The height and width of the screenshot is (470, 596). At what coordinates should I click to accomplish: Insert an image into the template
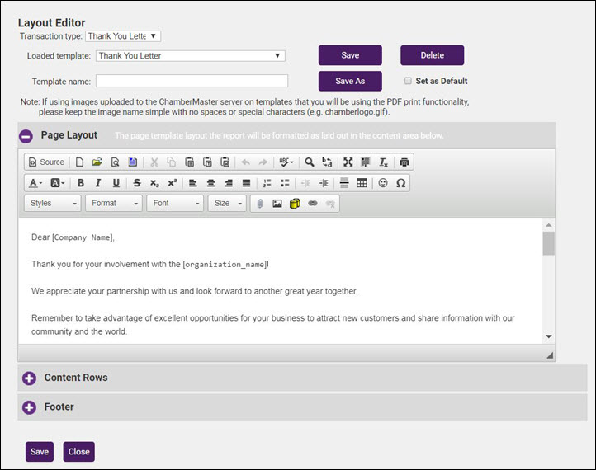pyautogui.click(x=277, y=204)
